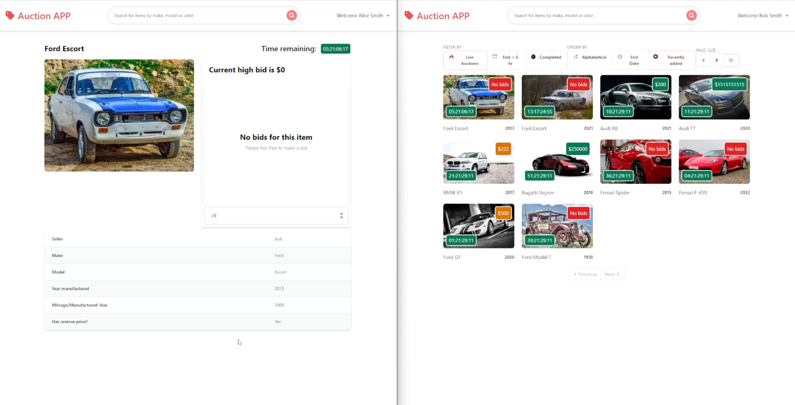The height and width of the screenshot is (405, 795).
Task: Click the Auction APP tag logo in Bob's window
Action: (x=409, y=15)
